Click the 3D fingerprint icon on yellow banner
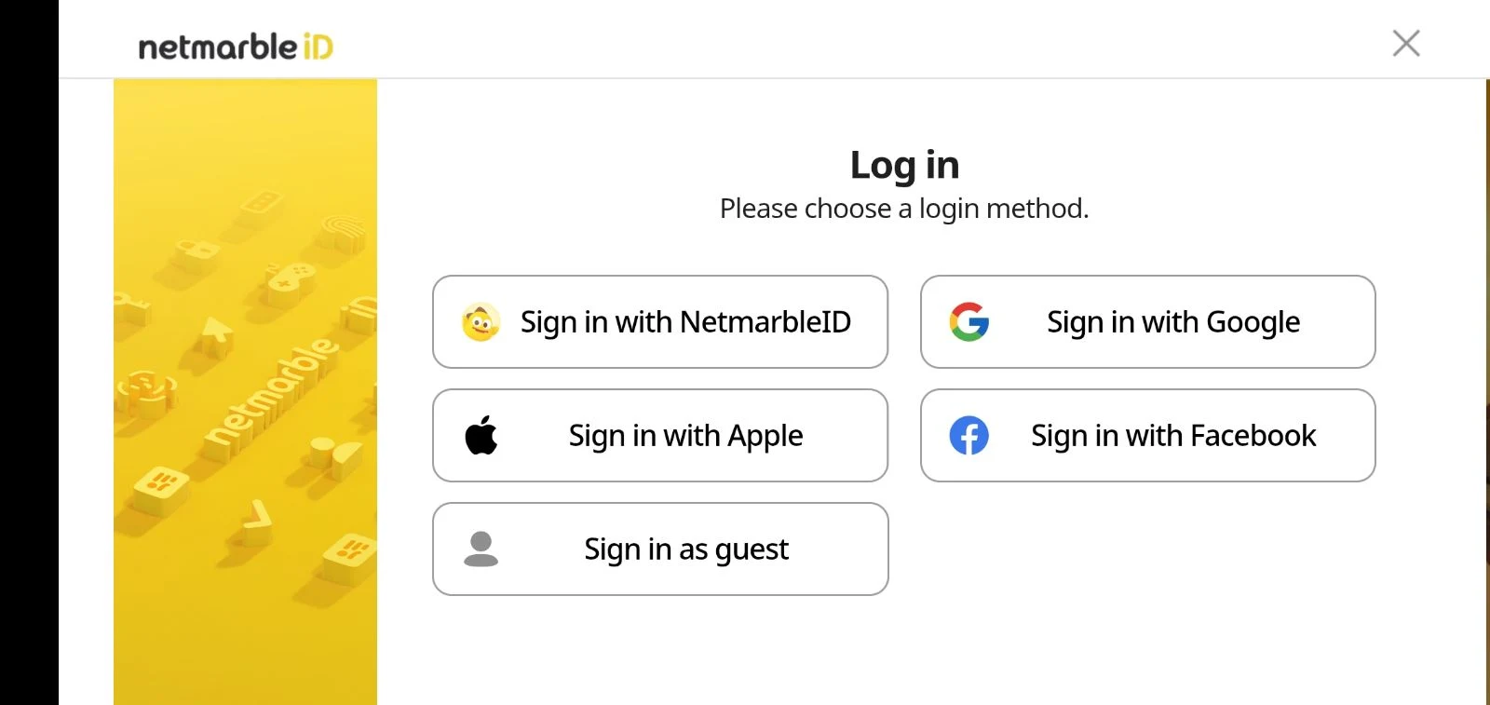Screen dimensions: 1490x705 pos(345,232)
